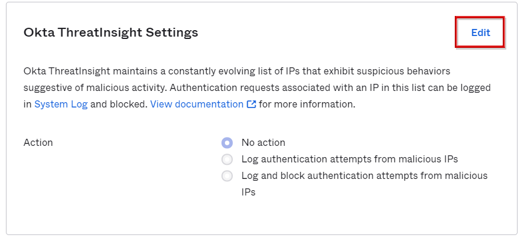The width and height of the screenshot is (530, 238).
Task: Click the word "ThreatInsight" in the heading
Action: (100, 32)
